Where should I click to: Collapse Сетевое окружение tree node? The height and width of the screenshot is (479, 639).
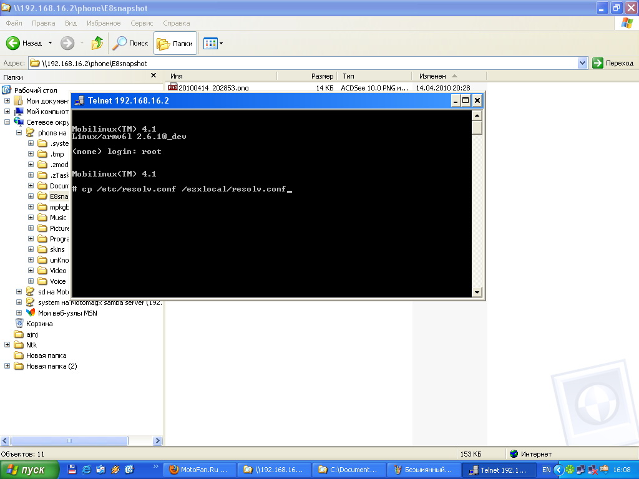[7, 122]
